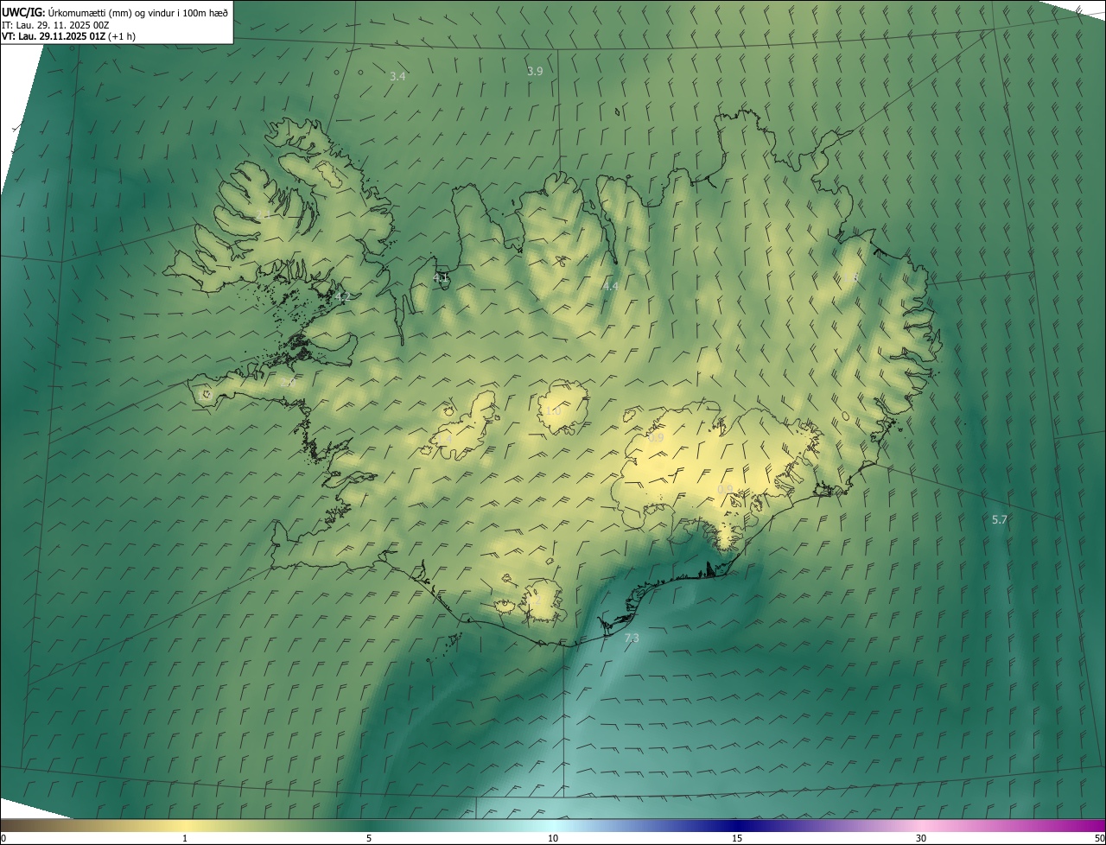This screenshot has width=1106, height=845.
Task: Click the 1.4 value on Langjökull glacier
Action: tap(444, 439)
